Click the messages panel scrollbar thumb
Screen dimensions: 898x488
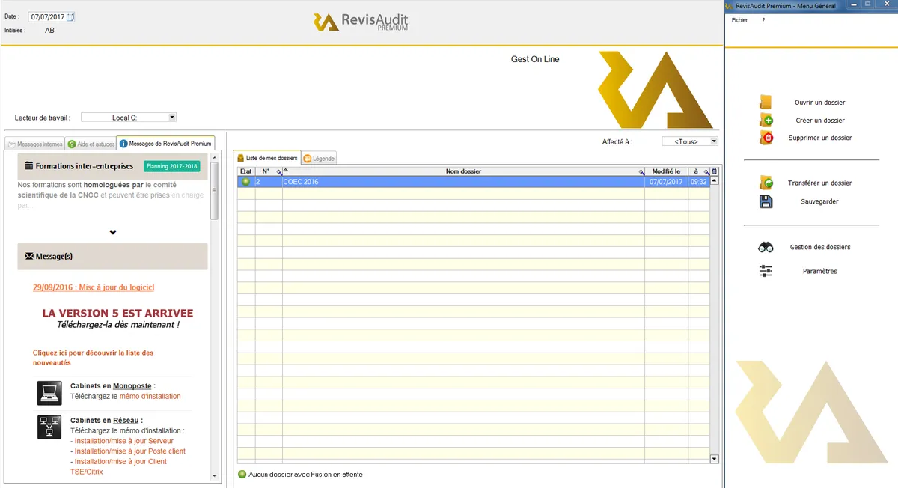pyautogui.click(x=215, y=191)
